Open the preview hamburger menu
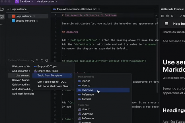Viewport: 185px width, 123px height. 166,24
